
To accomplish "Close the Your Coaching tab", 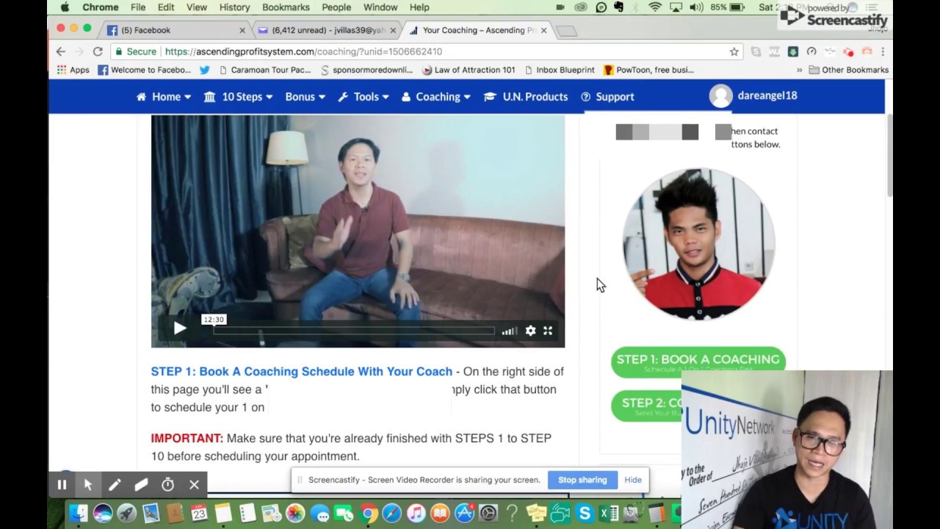I will click(x=543, y=30).
